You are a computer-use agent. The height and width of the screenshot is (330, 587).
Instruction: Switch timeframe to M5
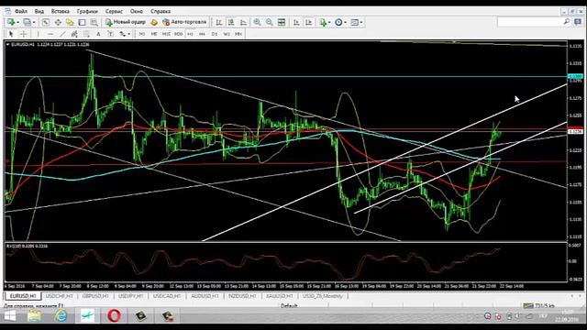(x=154, y=34)
